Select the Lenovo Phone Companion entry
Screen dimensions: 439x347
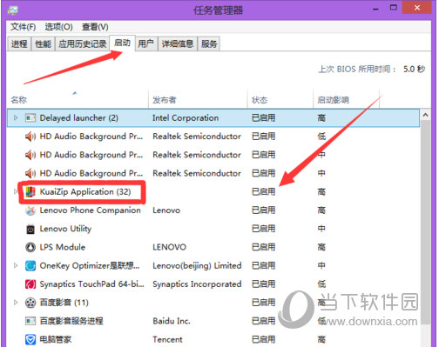click(x=90, y=210)
